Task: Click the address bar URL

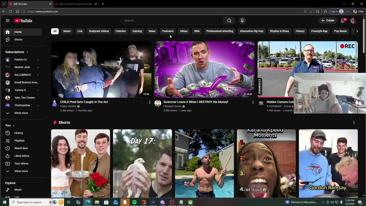Action: (x=43, y=11)
